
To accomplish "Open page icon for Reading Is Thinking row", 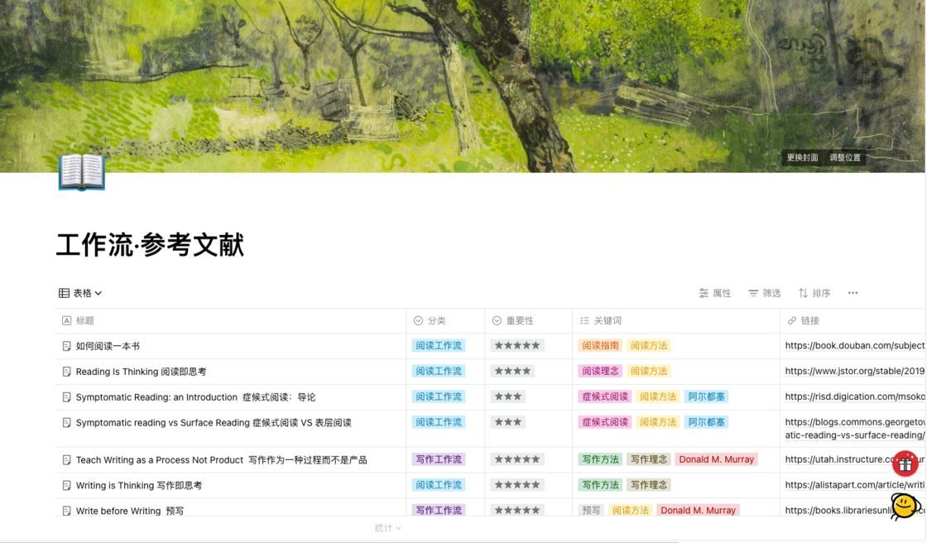I will [x=67, y=372].
